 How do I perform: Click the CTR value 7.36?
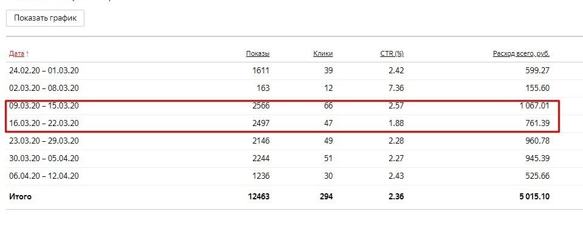(396, 88)
